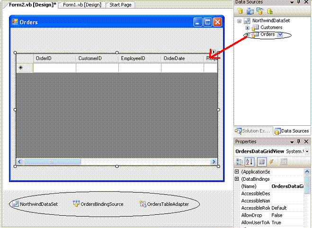The image size is (312, 228).
Task: Expand the (ApplicationSettings) property
Action: (x=237, y=172)
